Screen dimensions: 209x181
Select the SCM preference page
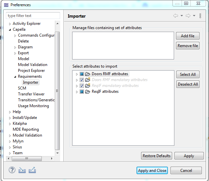click(22, 88)
